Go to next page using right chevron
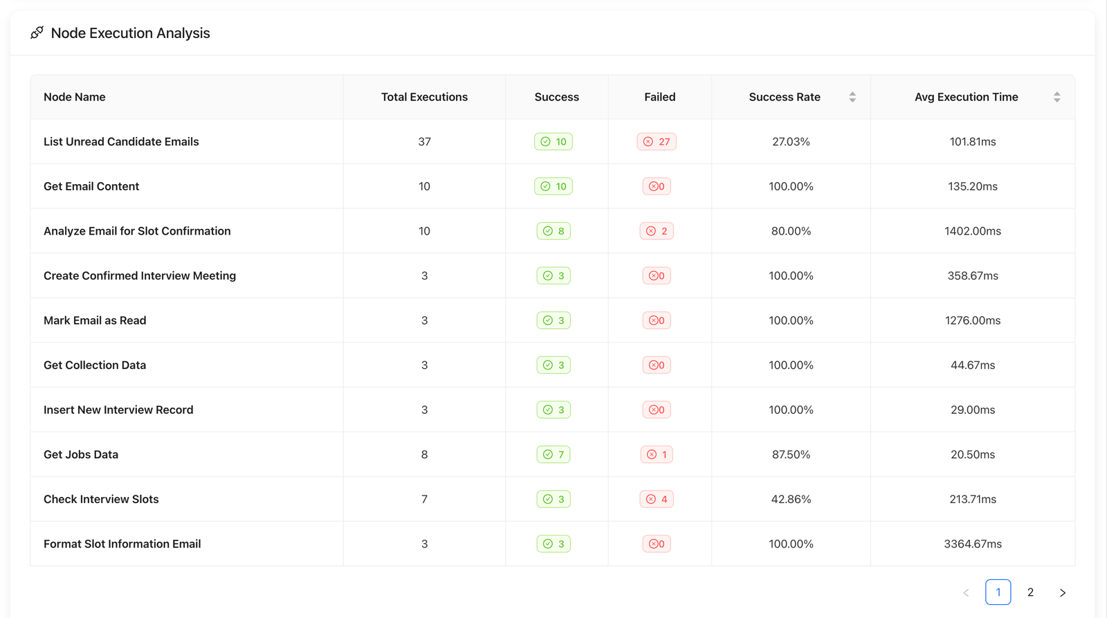Screen dimensions: 1107x618 (x=1063, y=592)
